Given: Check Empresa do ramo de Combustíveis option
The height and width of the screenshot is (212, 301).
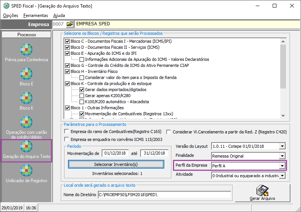Looking at the screenshot, I should pos(67,132).
